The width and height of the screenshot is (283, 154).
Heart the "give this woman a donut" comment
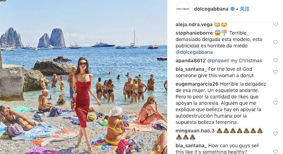click(276, 72)
